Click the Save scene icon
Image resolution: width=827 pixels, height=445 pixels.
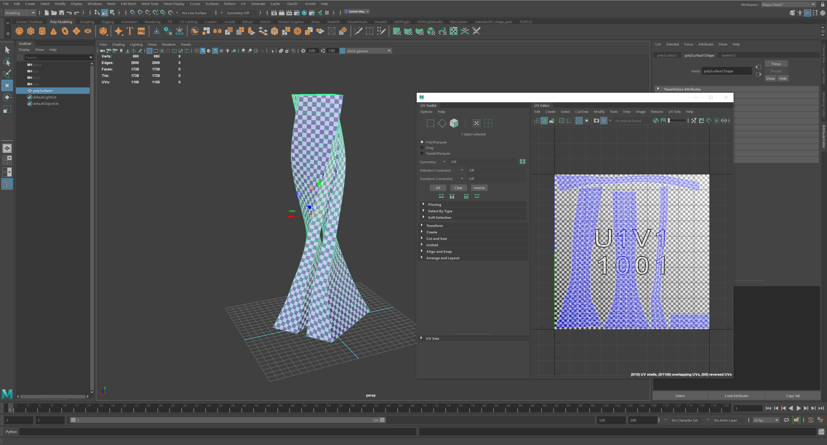pos(62,13)
